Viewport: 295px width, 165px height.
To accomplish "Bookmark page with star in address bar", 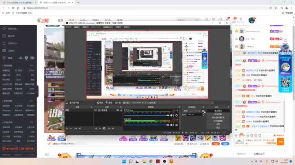I will [275, 8].
